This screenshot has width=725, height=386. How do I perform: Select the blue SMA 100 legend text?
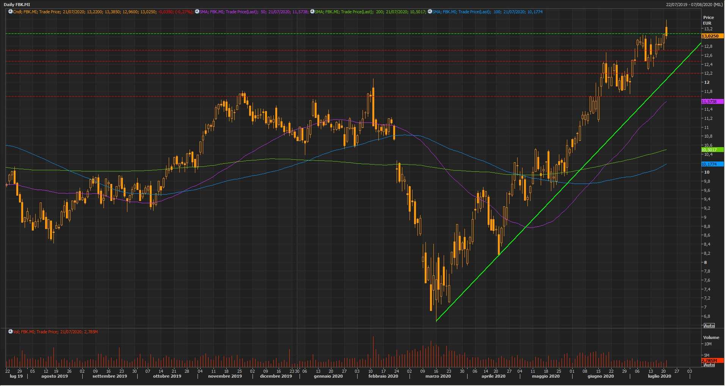(487, 12)
